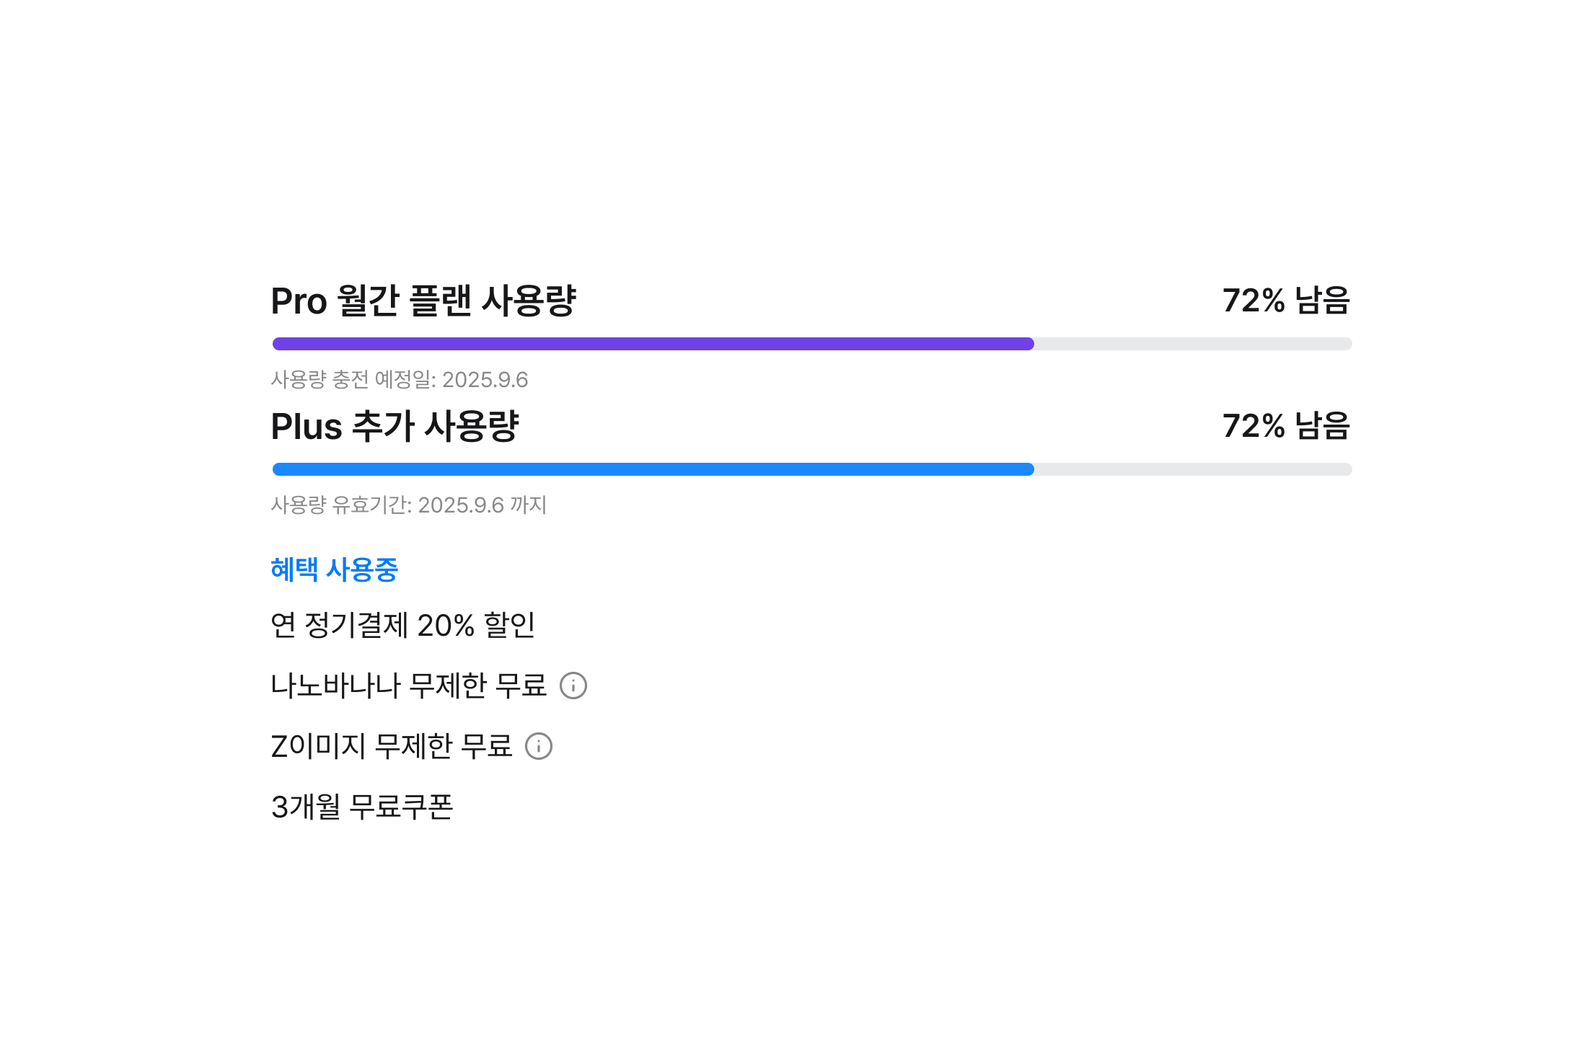Open info icon next to Z이미지 무제한 무료
Viewport: 1586px width, 1051px height.
pos(539,746)
